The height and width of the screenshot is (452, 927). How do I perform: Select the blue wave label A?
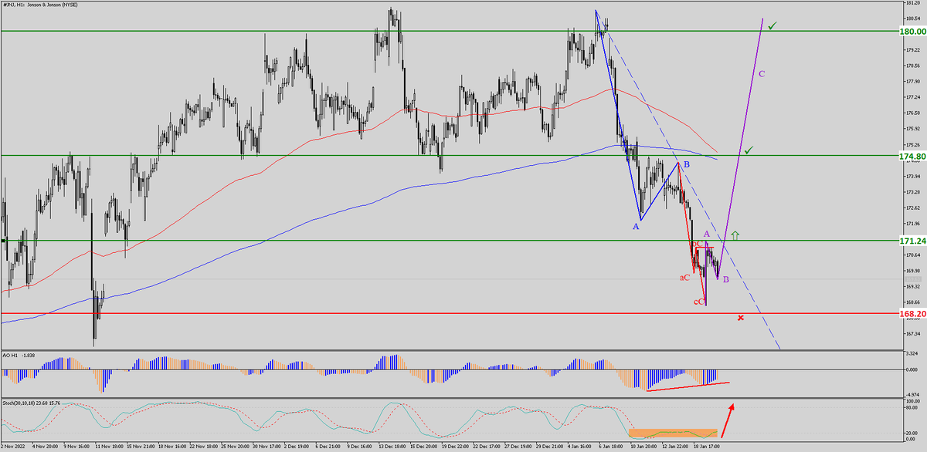click(x=637, y=226)
